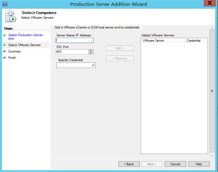Cancel the wizard

click(175, 164)
